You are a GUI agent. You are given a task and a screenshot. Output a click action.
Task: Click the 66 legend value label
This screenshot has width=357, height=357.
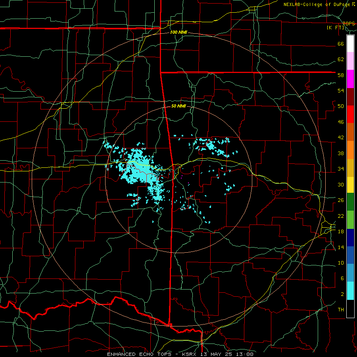pos(341,44)
